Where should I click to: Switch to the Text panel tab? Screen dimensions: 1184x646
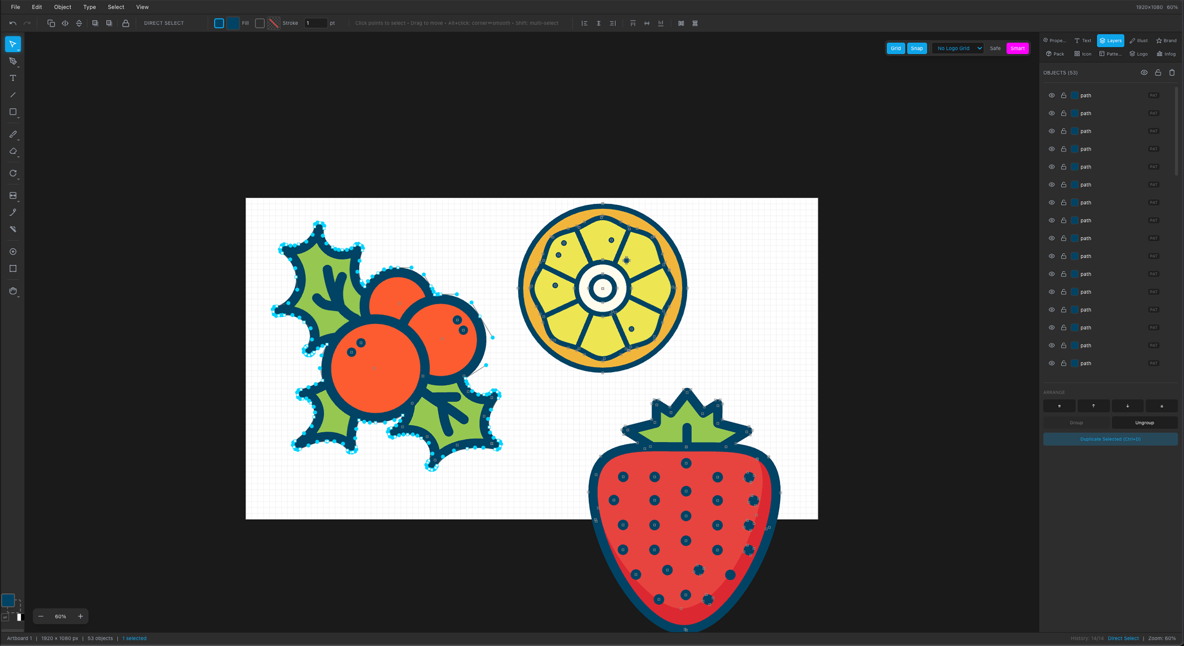pyautogui.click(x=1082, y=41)
